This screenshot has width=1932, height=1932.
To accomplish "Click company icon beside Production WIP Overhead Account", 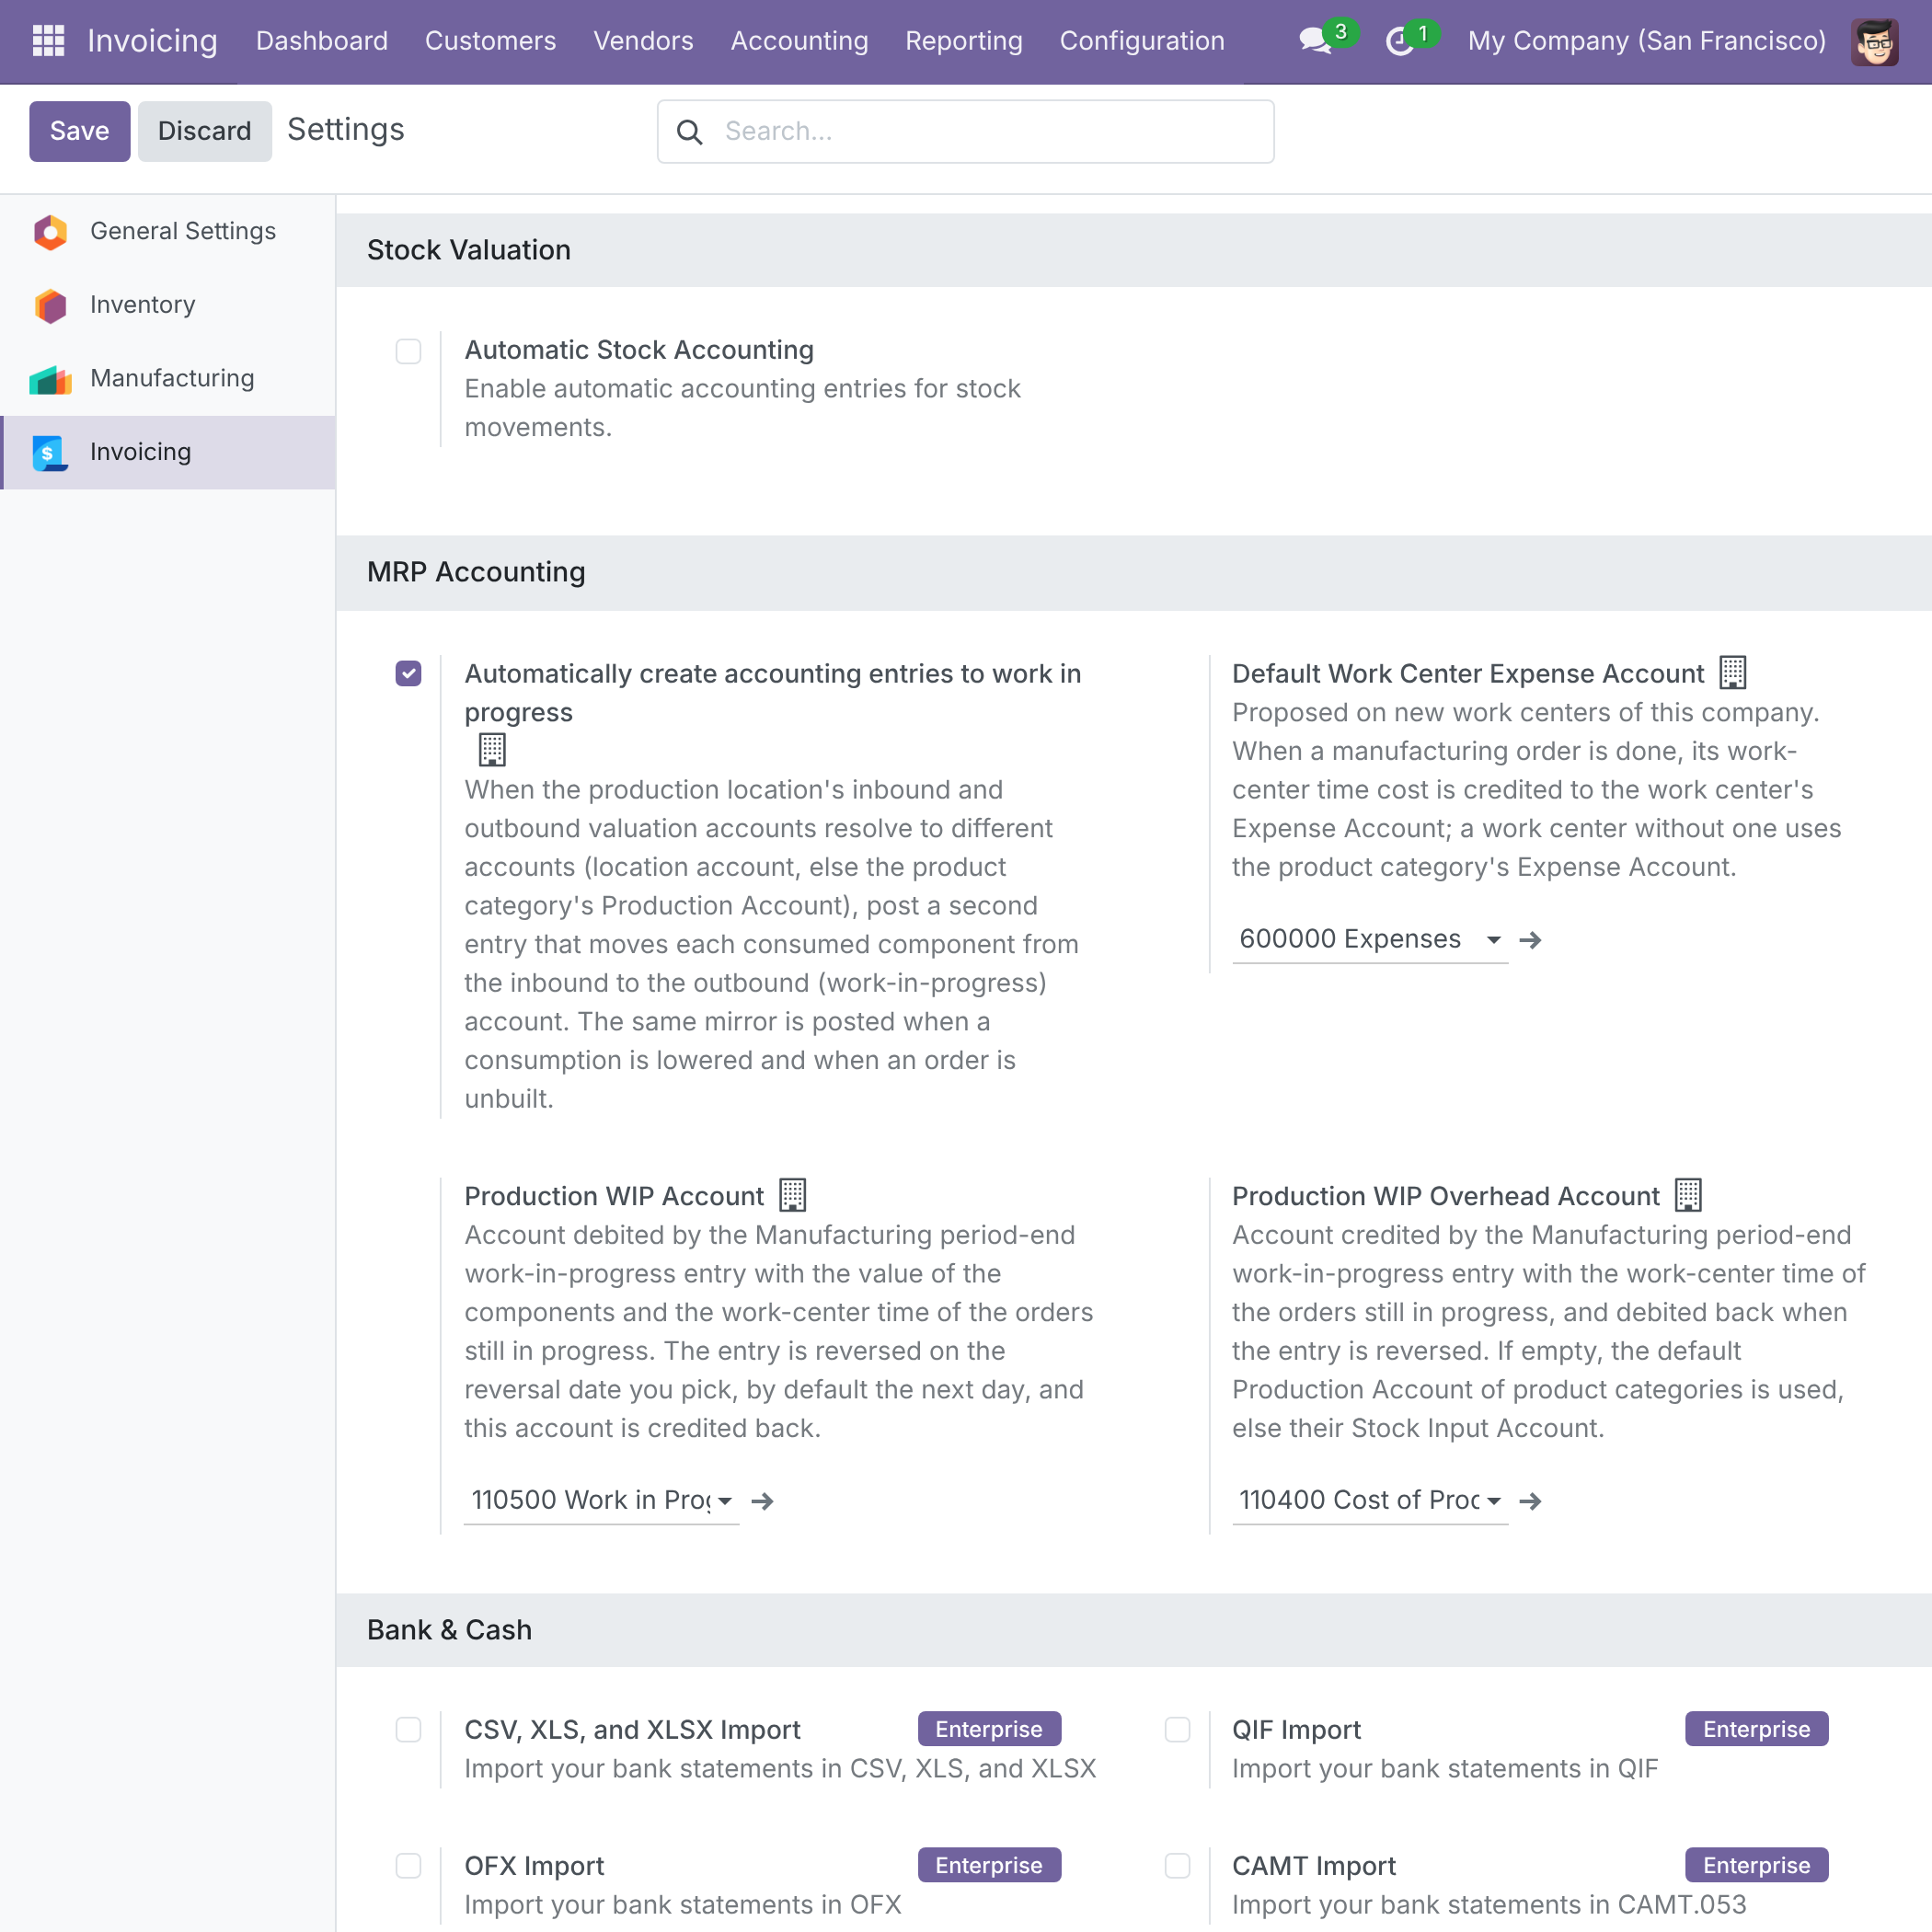I will [1688, 1195].
